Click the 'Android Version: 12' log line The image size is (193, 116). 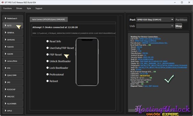point(138,55)
